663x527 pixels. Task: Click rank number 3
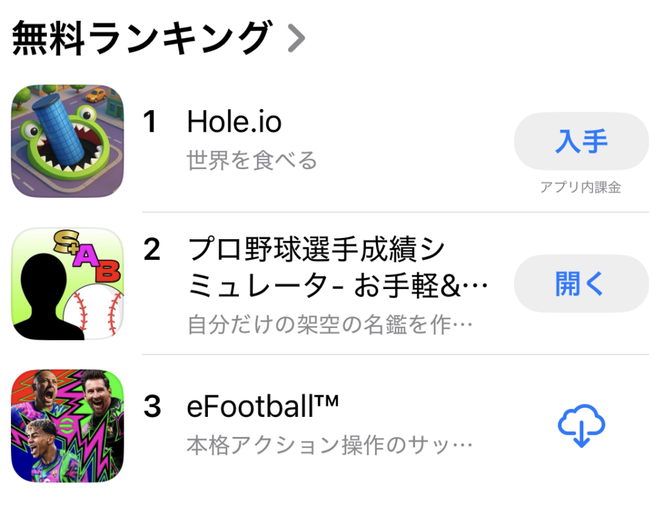(151, 407)
